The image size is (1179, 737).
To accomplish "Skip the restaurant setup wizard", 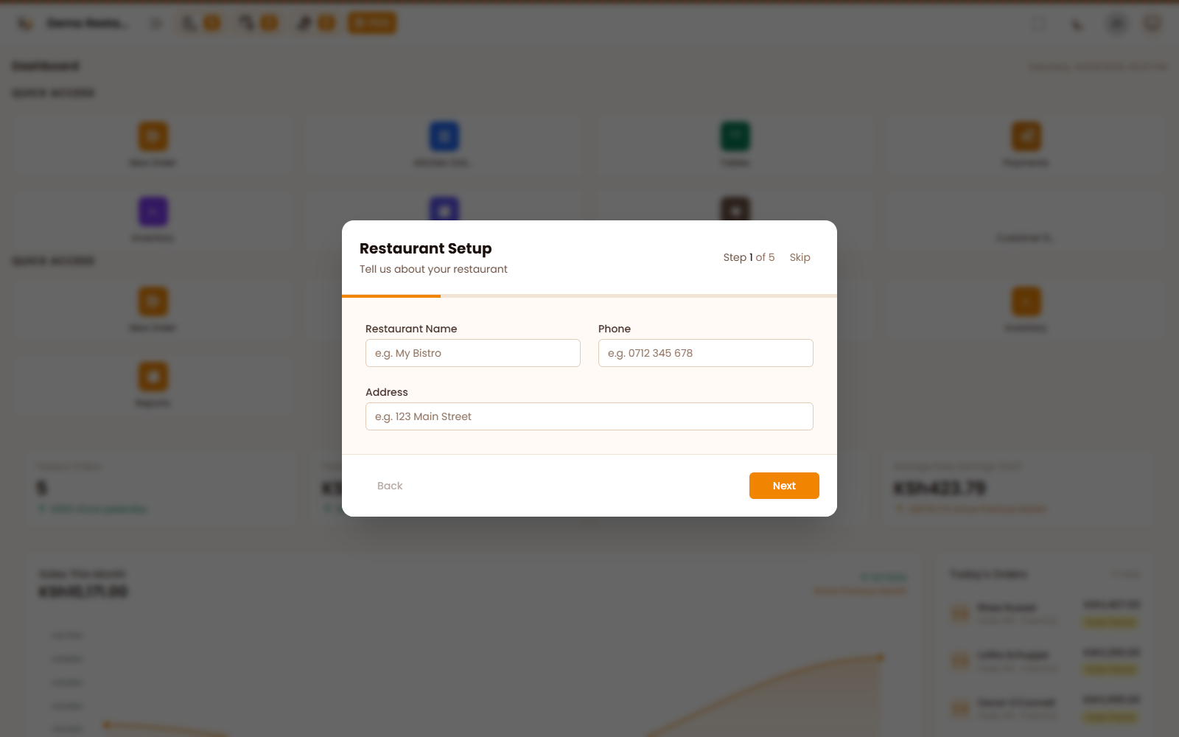I will click(x=800, y=257).
